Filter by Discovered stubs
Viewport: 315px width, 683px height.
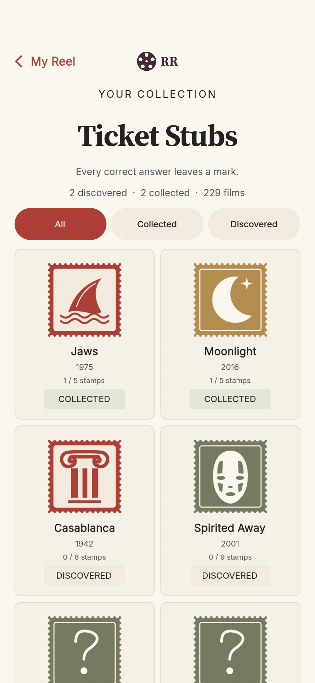point(254,224)
